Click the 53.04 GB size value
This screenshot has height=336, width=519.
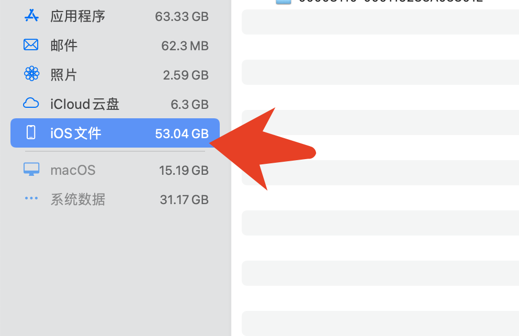[x=182, y=133]
